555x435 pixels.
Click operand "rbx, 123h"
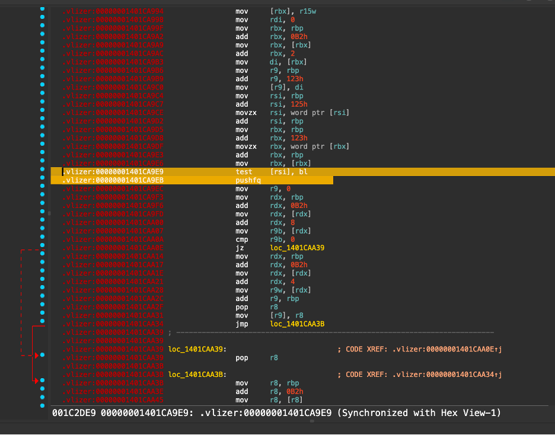pos(289,138)
